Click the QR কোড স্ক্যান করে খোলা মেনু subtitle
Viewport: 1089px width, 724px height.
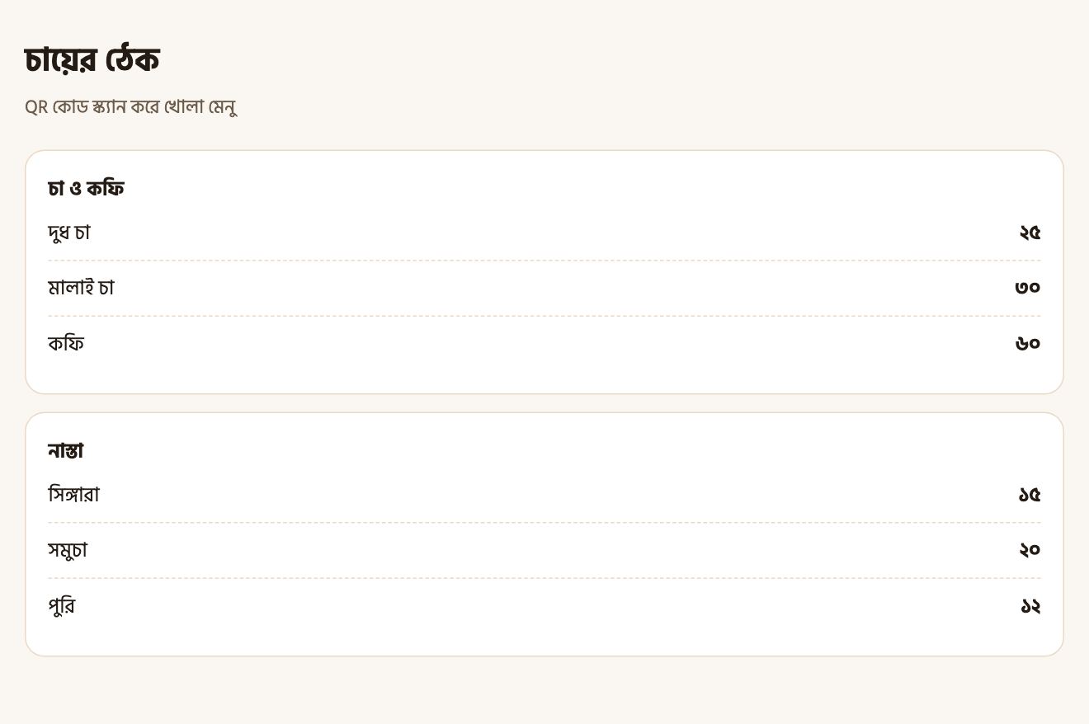(131, 107)
